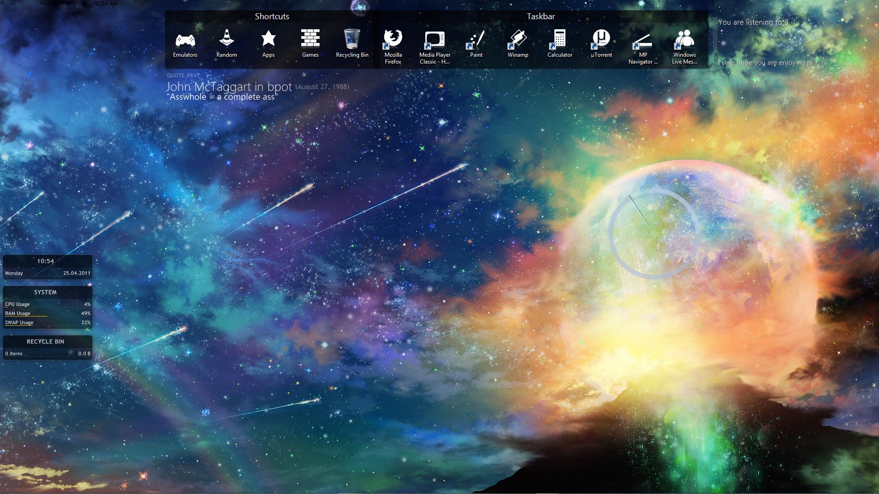This screenshot has height=494, width=879.
Task: Launch Winamp
Action: point(518,44)
